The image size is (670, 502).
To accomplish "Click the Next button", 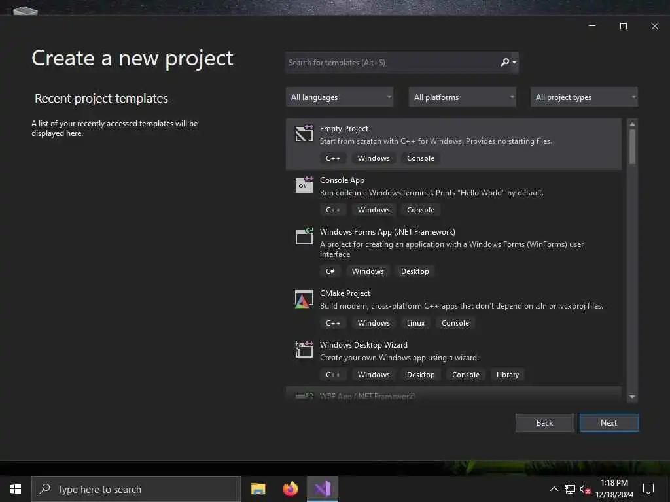I will tap(609, 423).
